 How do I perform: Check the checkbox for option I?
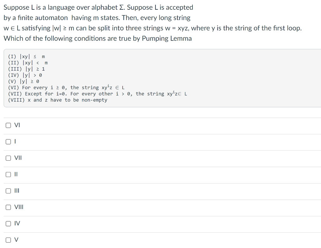(x=8, y=141)
